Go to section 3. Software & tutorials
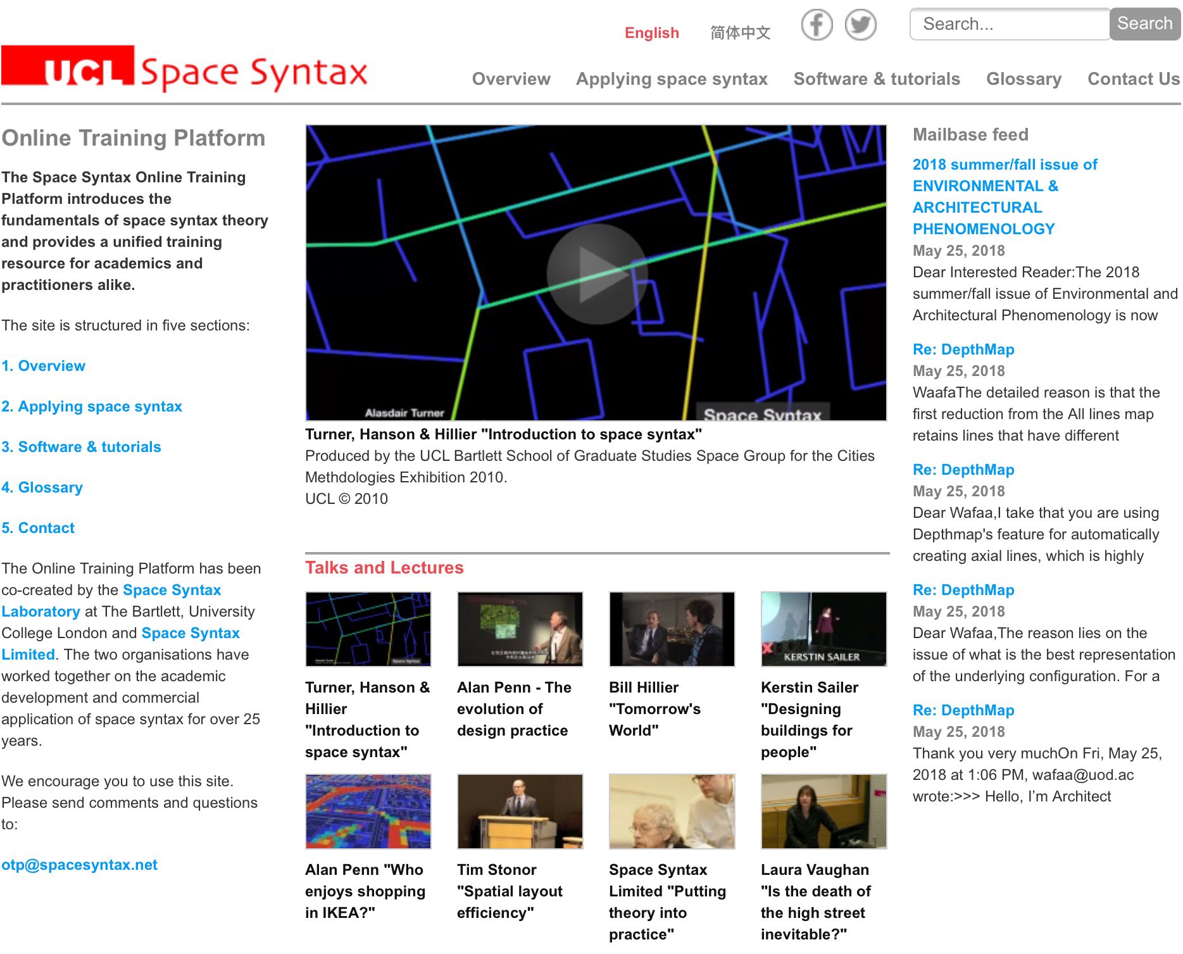The image size is (1183, 954). click(x=81, y=447)
